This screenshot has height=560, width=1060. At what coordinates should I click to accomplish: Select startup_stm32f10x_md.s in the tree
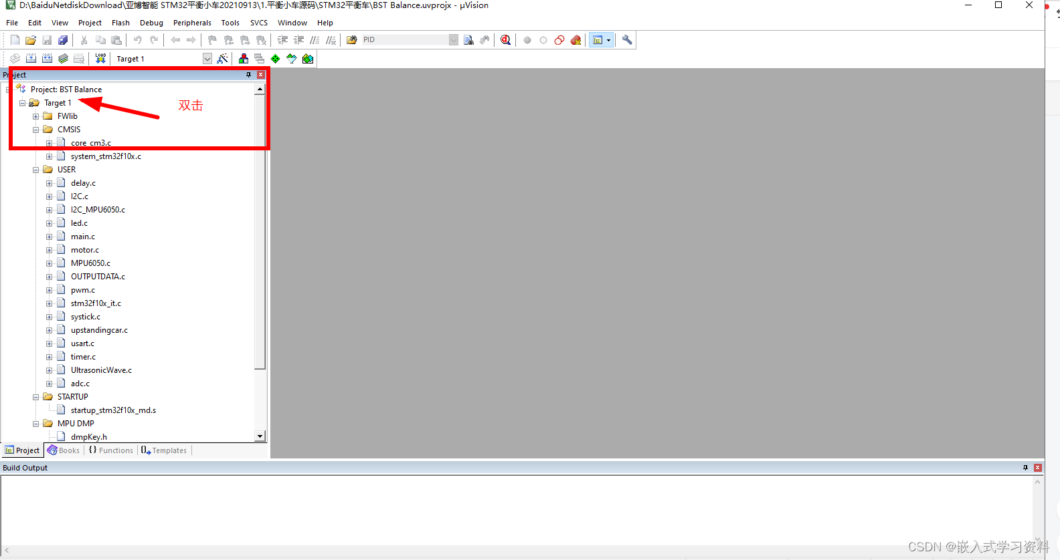(x=113, y=410)
